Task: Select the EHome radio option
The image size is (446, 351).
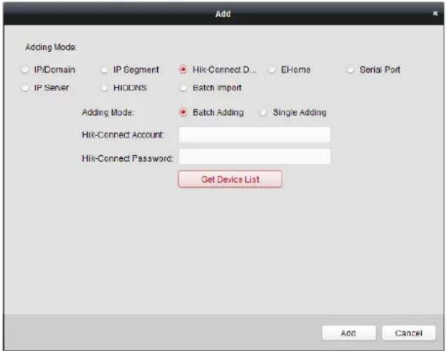Action: (272, 70)
